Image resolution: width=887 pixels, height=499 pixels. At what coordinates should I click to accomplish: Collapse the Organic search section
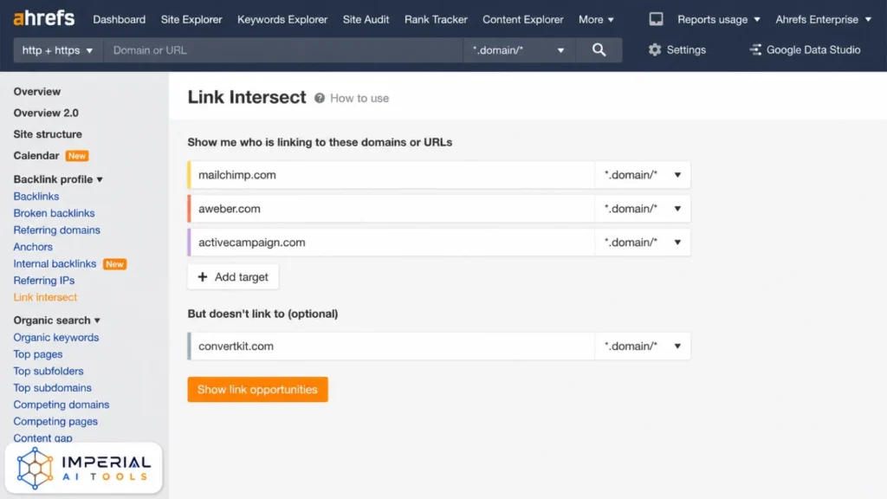[x=56, y=321]
